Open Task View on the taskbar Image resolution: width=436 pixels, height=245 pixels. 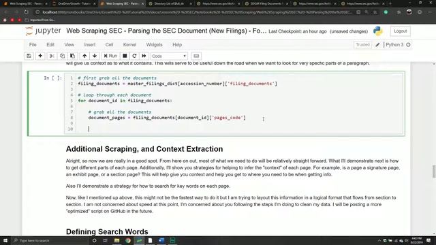click(x=106, y=240)
